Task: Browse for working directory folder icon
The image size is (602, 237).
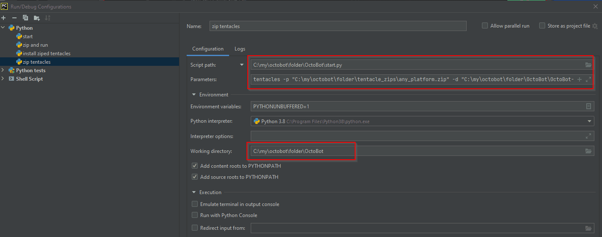Action: point(588,151)
